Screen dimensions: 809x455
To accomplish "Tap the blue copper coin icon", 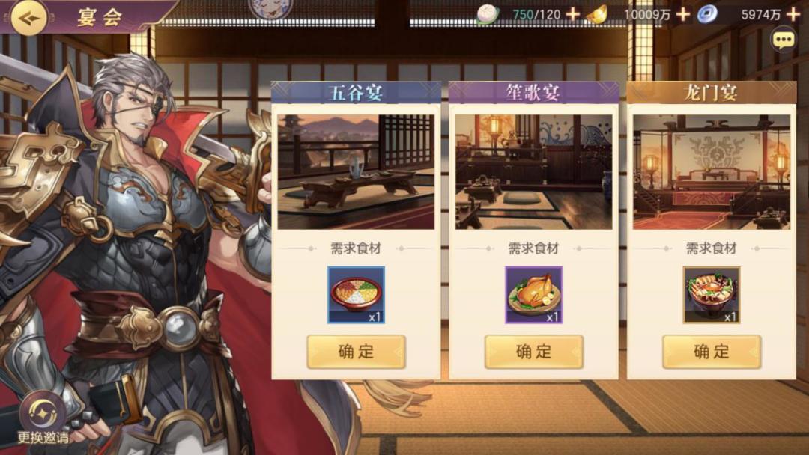I will (x=707, y=14).
